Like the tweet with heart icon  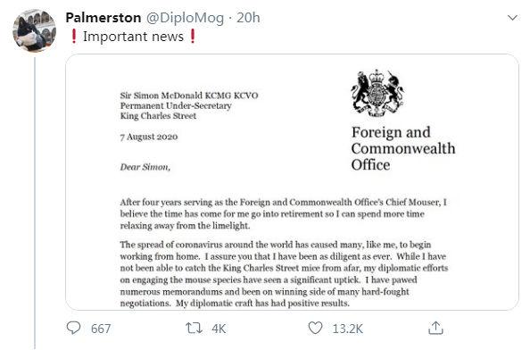pos(315,328)
